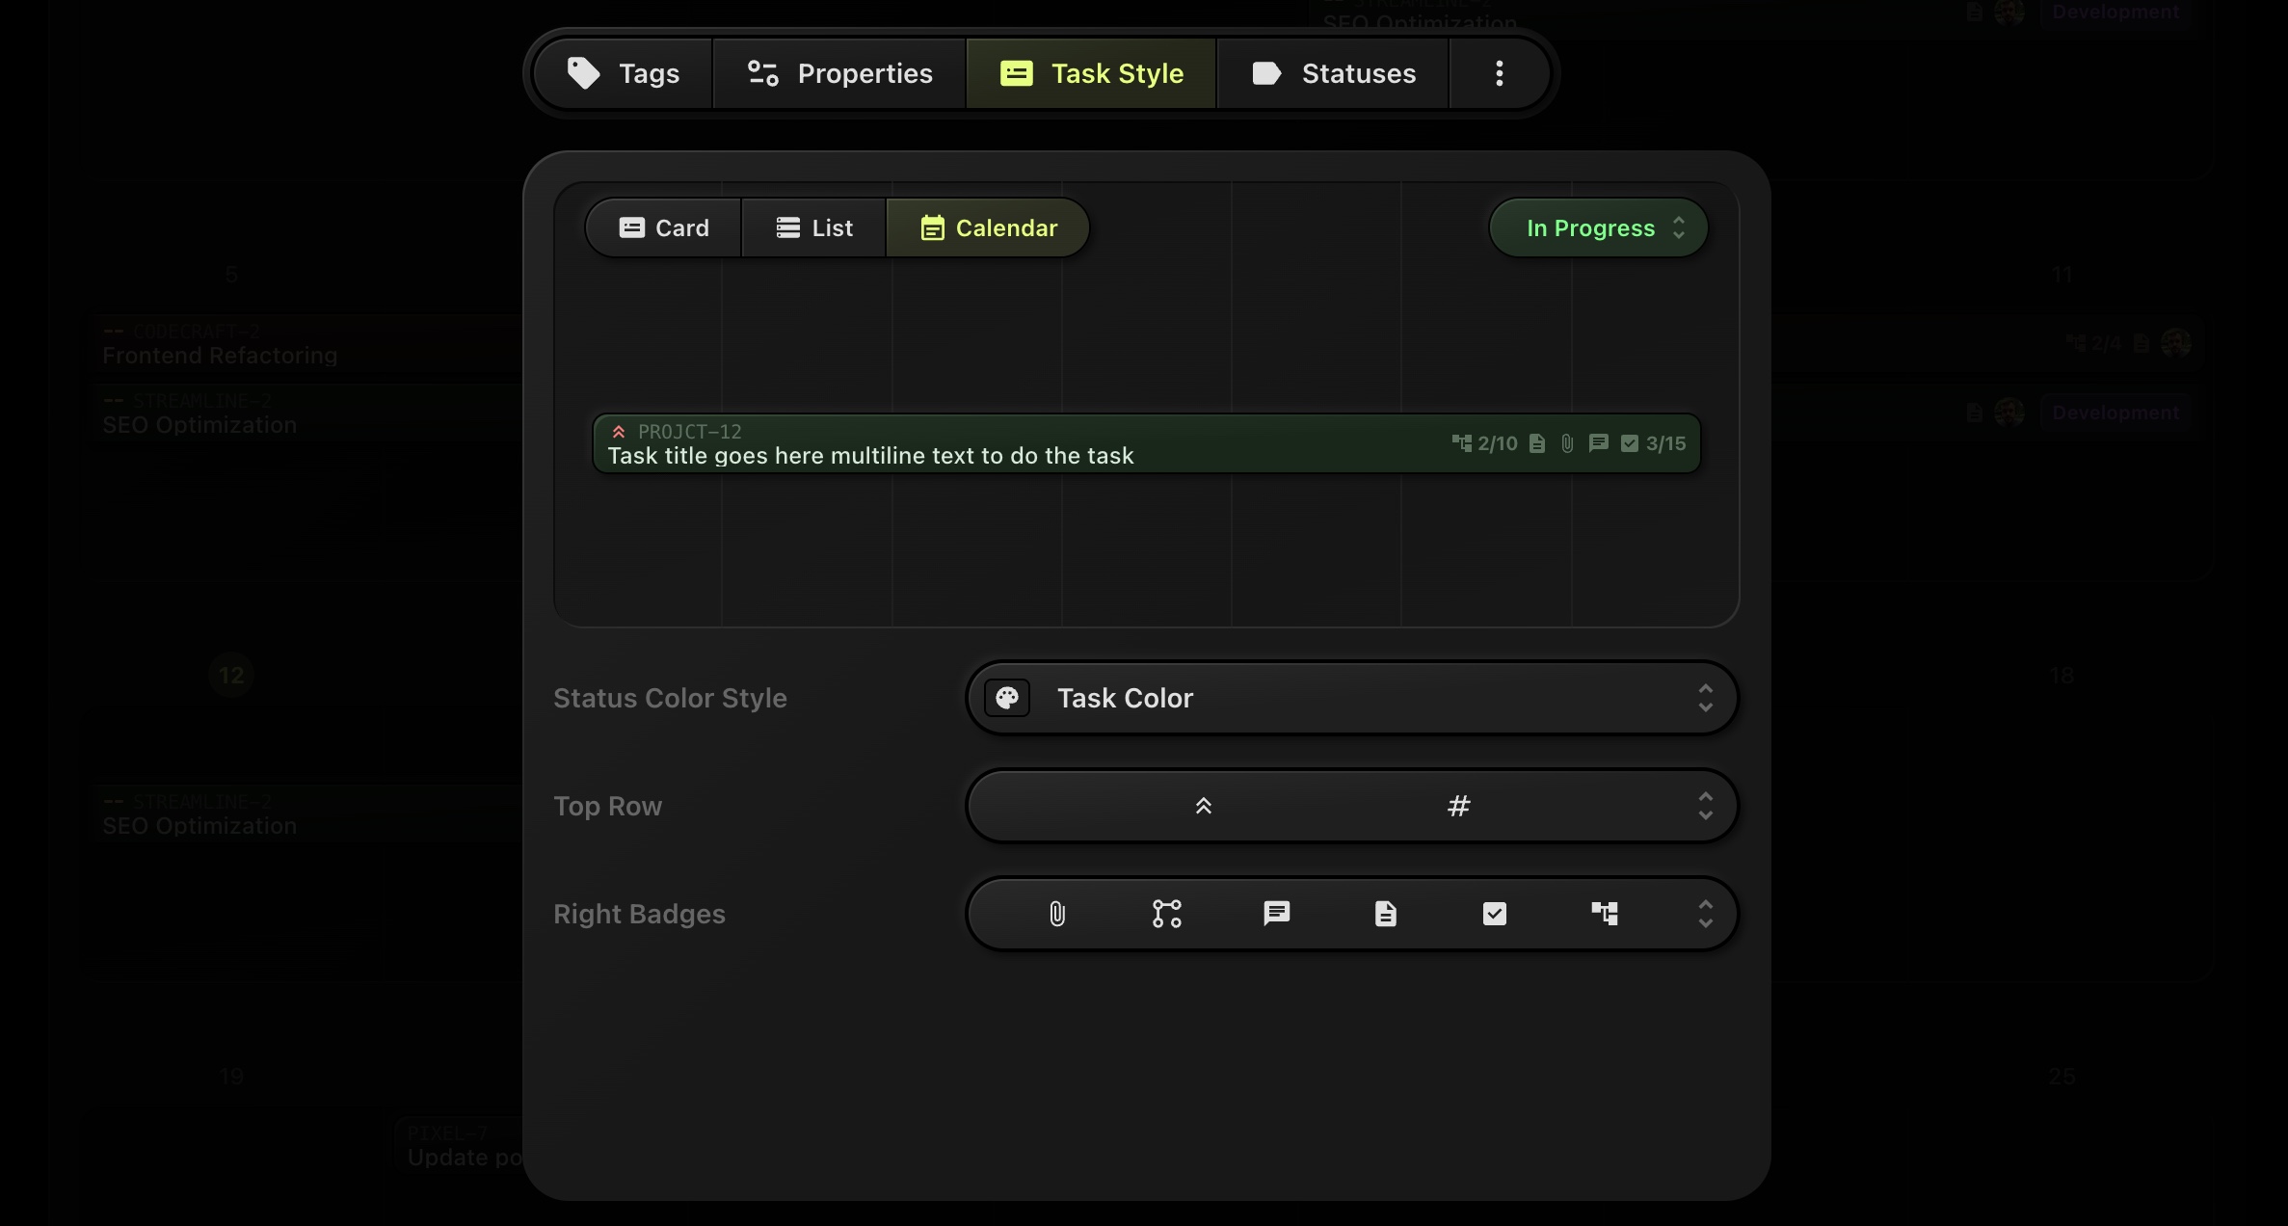Click the attachment paperclip badge icon

tap(1057, 914)
